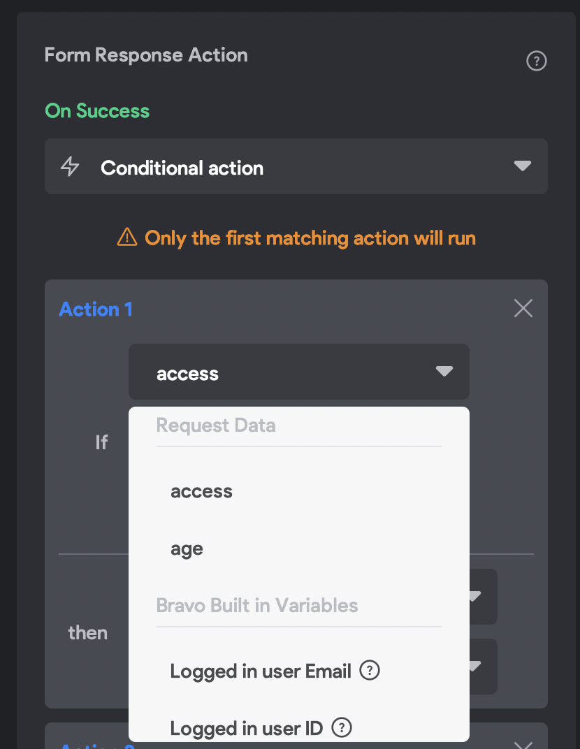Click the lightning bolt icon in Conditional action
The width and height of the screenshot is (580, 749).
70,167
